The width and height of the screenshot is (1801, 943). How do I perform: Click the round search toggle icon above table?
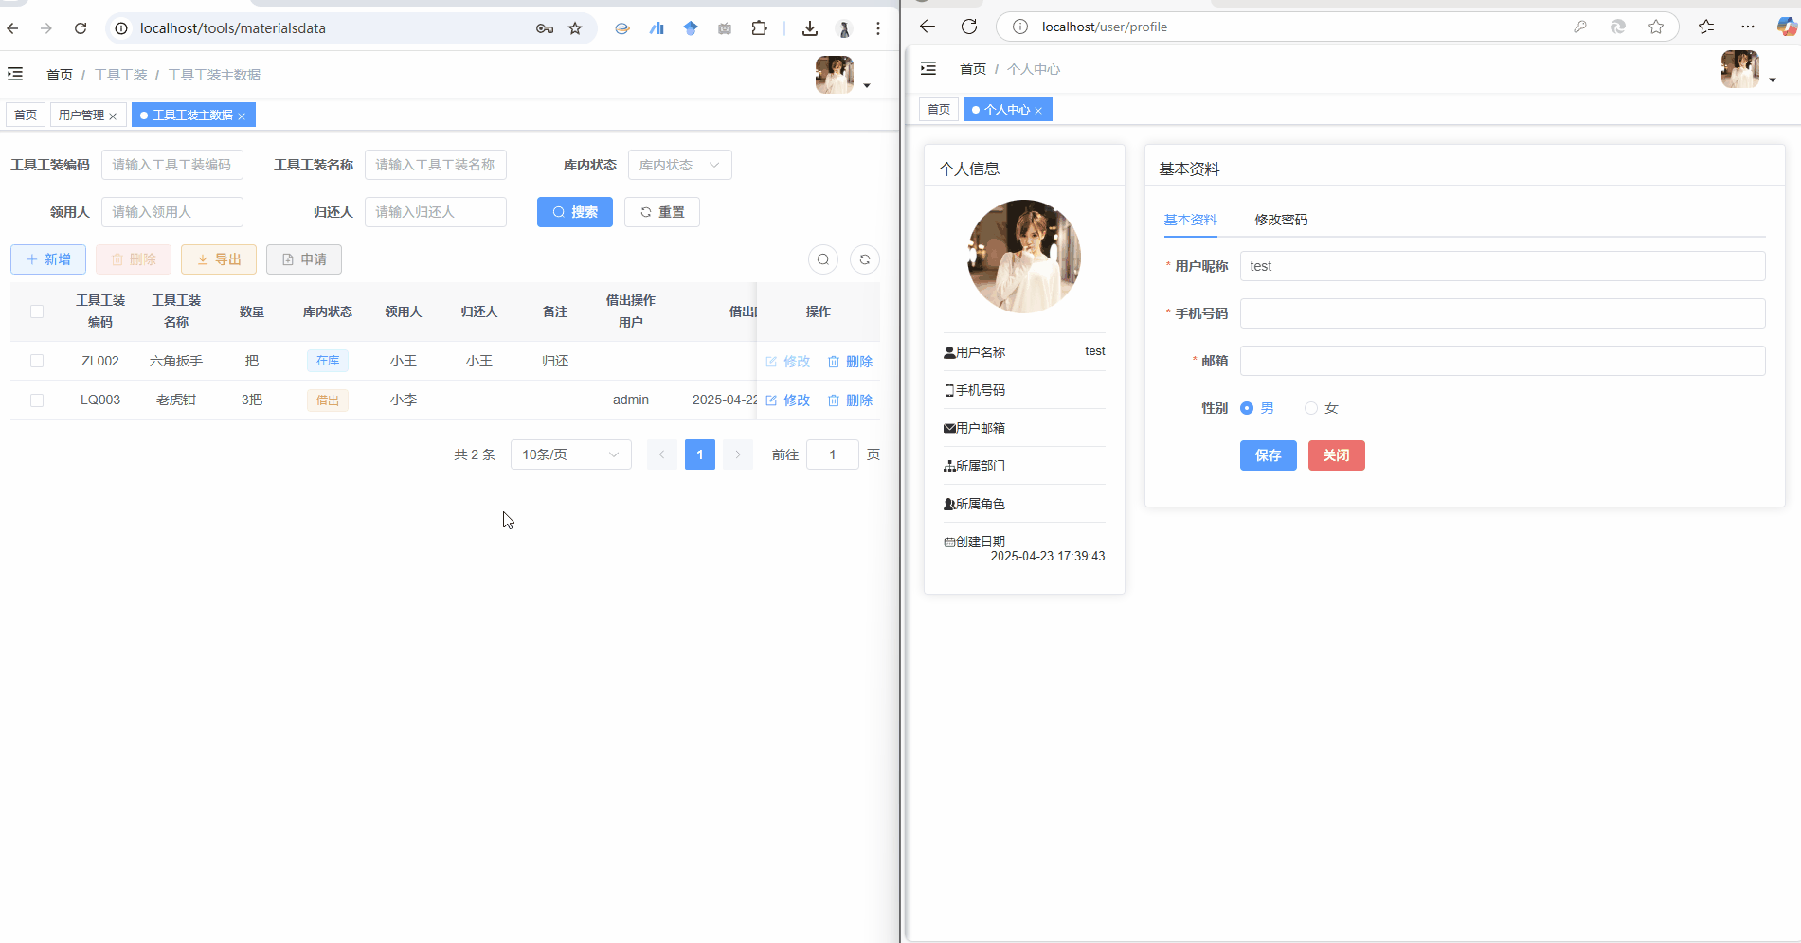pos(822,259)
